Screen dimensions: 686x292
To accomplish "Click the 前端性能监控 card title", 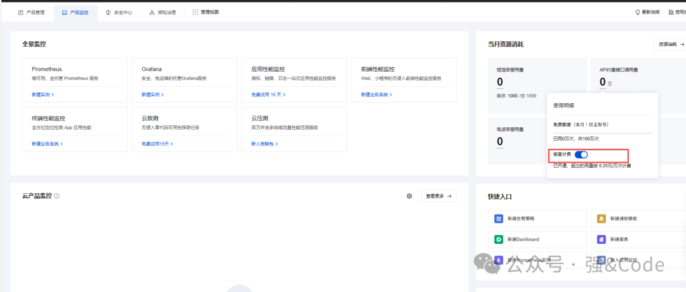I will tap(378, 69).
